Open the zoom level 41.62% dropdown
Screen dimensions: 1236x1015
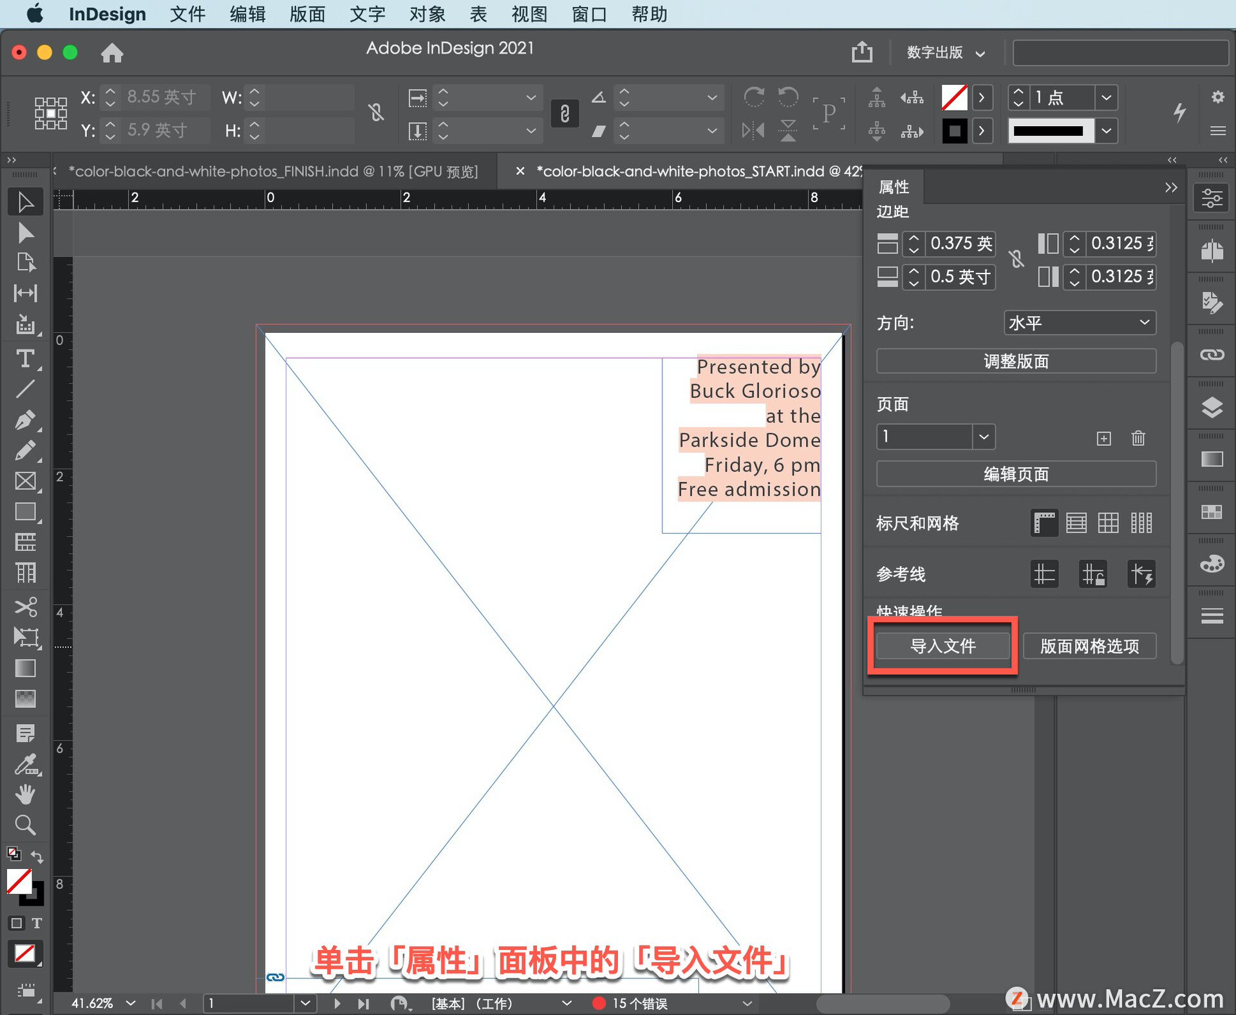click(131, 1003)
